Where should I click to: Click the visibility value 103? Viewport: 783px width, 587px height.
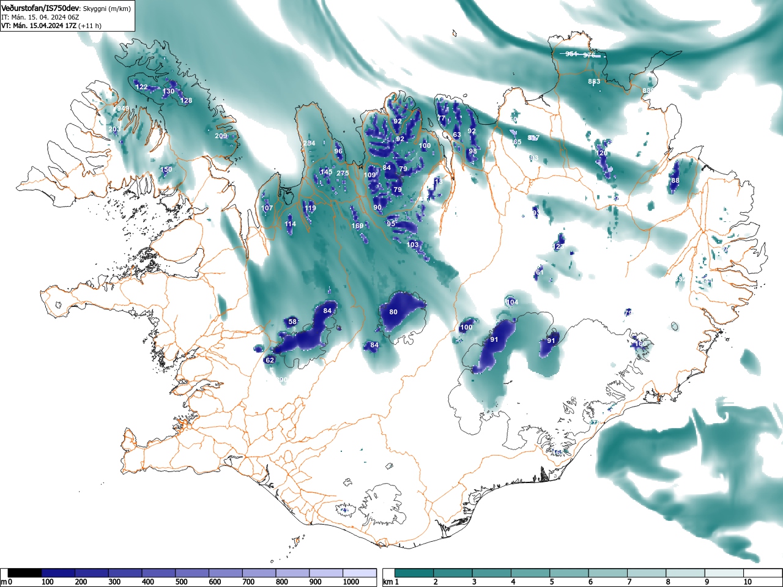(413, 245)
